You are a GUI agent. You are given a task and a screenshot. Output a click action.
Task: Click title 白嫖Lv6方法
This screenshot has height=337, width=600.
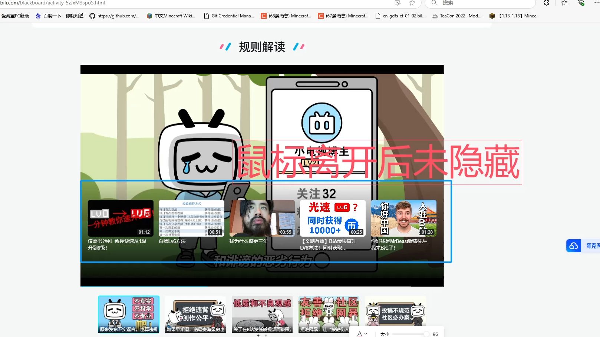172,241
